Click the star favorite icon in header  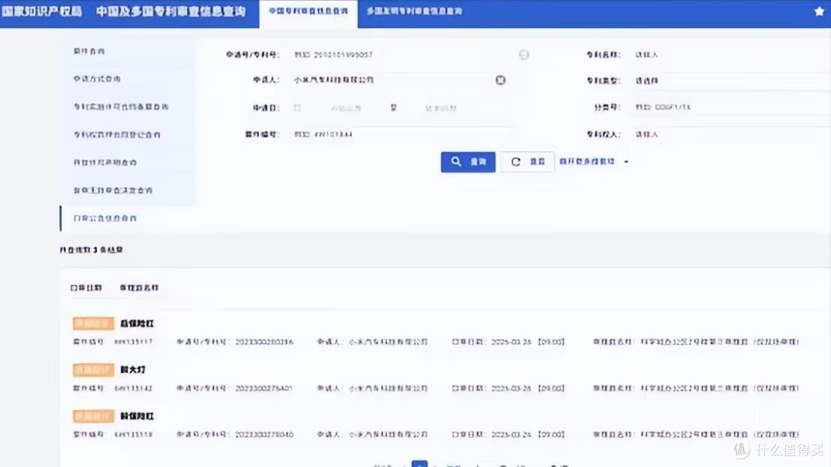(x=819, y=12)
